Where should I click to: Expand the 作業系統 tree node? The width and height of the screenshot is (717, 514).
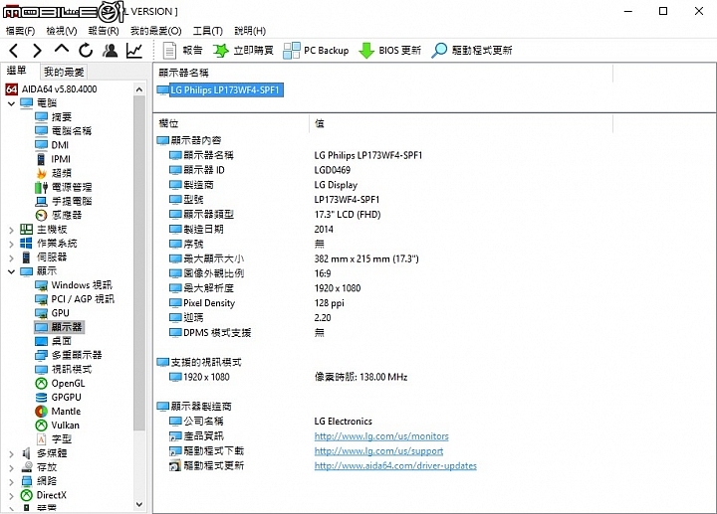(x=11, y=244)
